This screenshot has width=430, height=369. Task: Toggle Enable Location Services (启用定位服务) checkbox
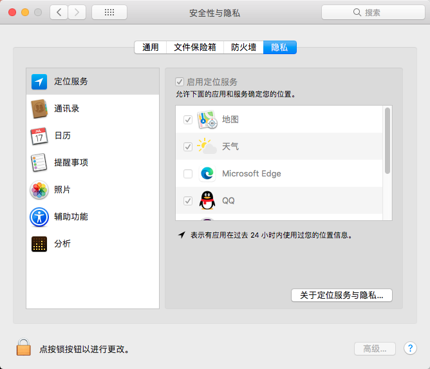coord(180,82)
